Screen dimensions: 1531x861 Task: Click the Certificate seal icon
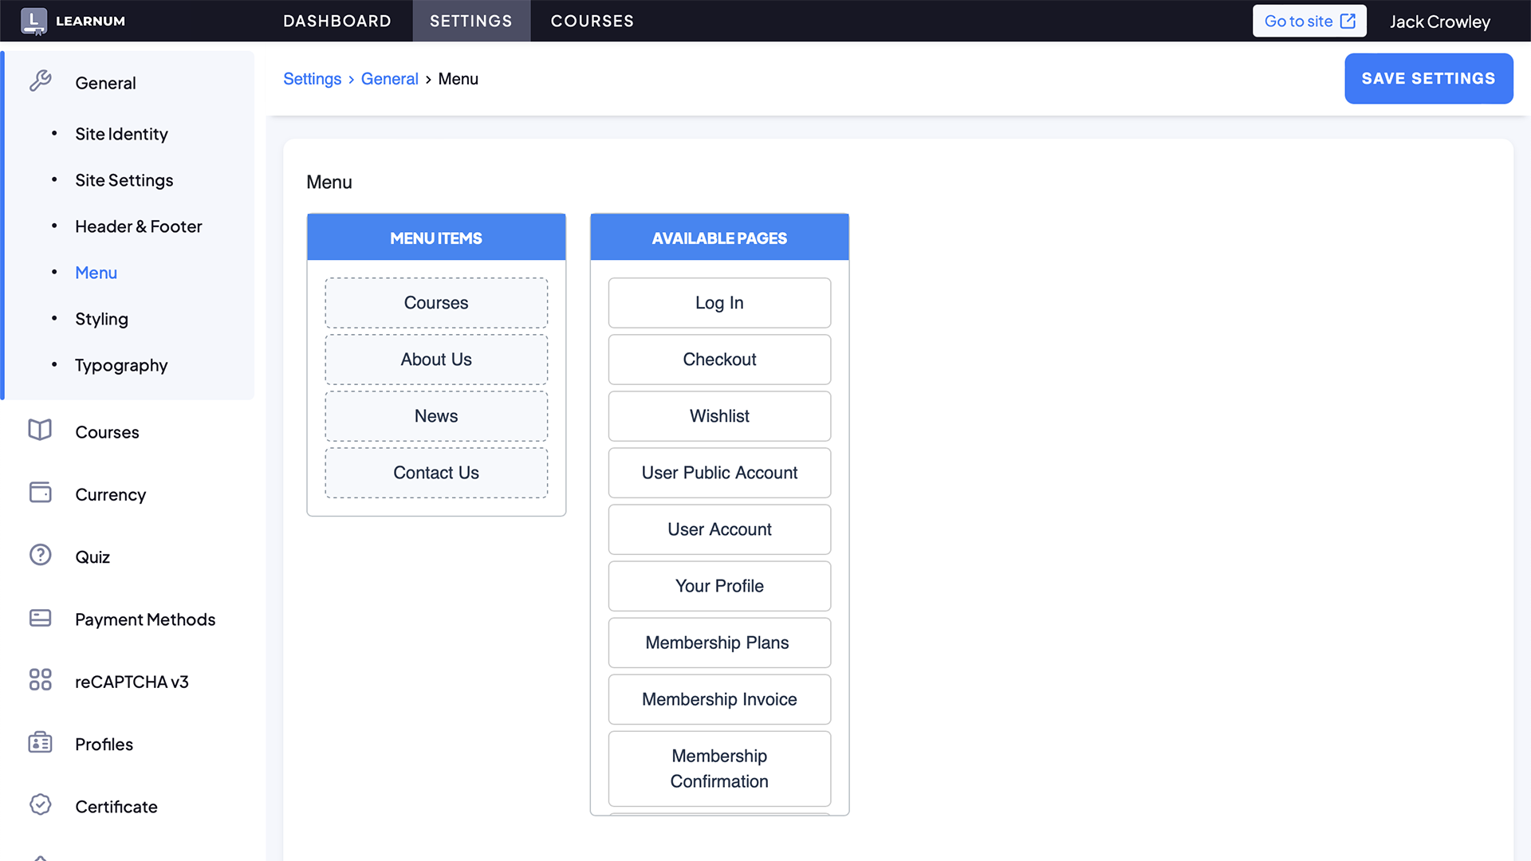(40, 804)
